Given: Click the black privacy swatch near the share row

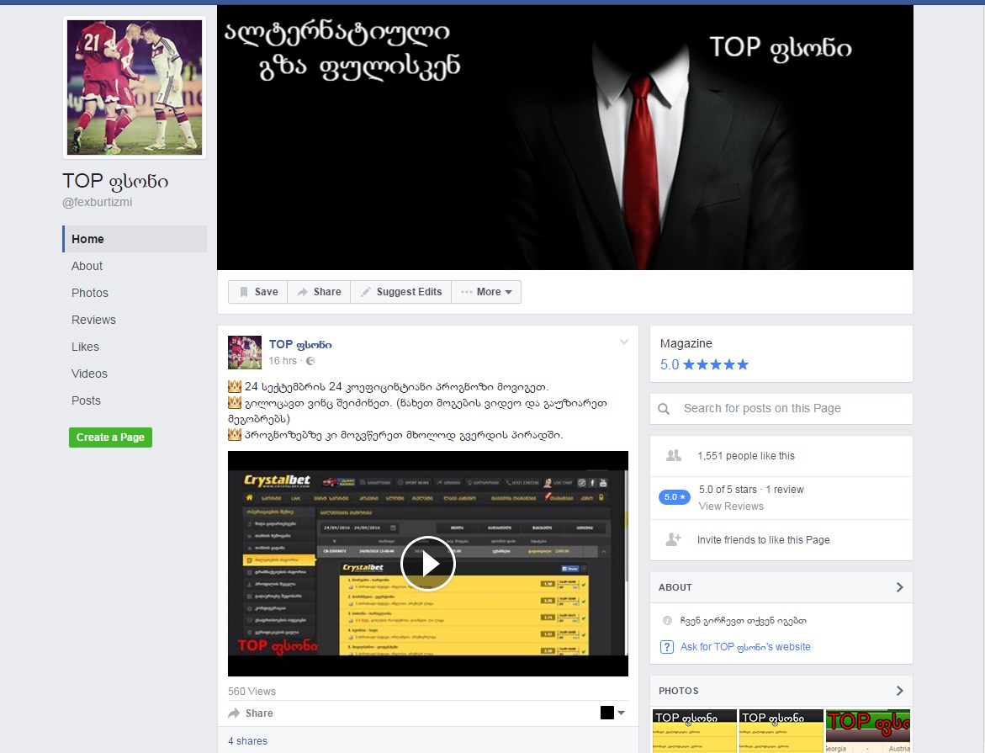Looking at the screenshot, I should pyautogui.click(x=606, y=713).
